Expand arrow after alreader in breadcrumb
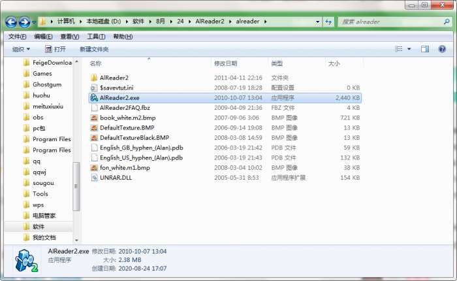457x281 pixels. point(266,22)
